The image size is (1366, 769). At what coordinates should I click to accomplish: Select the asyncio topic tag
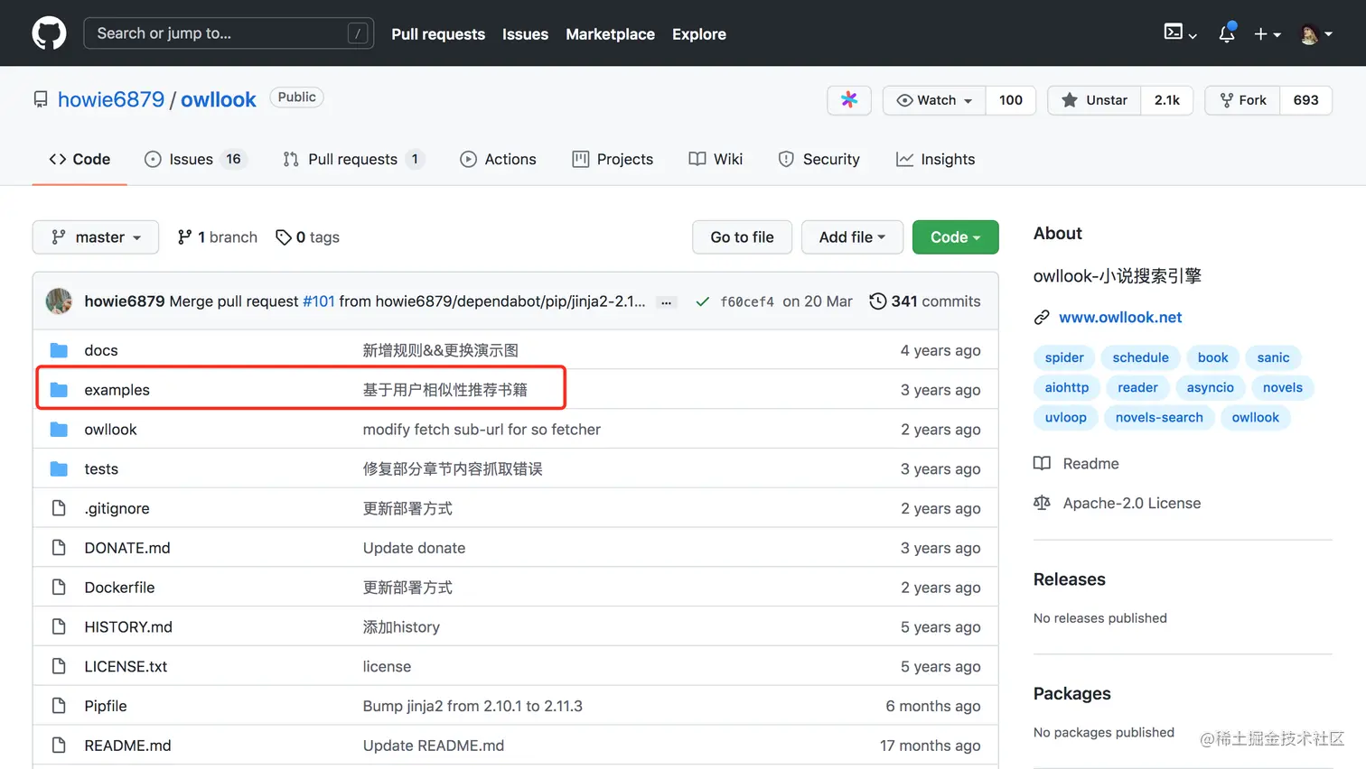[1210, 387]
